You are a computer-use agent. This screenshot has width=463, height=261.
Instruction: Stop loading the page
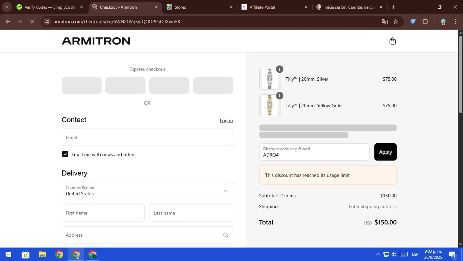32,22
